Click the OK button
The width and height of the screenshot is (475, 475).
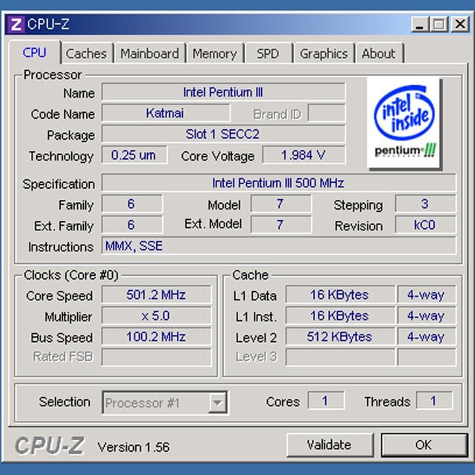click(424, 445)
